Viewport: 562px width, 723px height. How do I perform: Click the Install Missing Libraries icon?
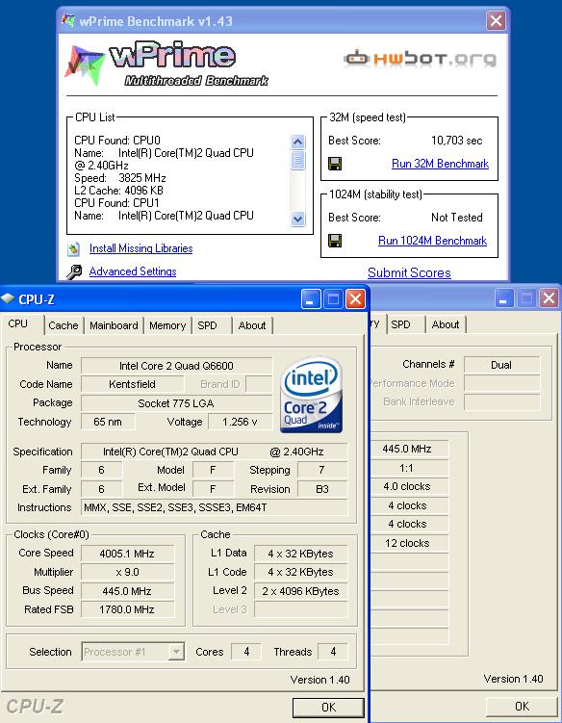(74, 249)
